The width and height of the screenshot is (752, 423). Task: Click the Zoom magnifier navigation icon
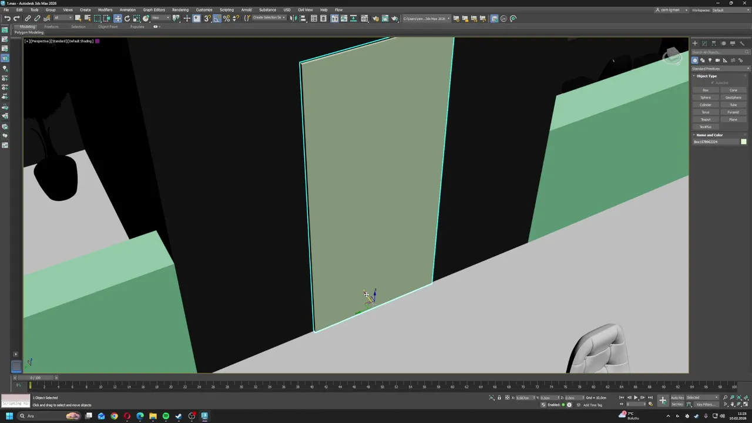[x=725, y=398]
